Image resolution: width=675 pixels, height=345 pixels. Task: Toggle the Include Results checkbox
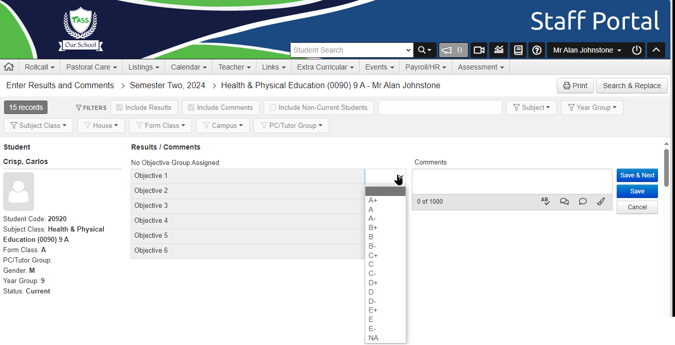click(120, 108)
